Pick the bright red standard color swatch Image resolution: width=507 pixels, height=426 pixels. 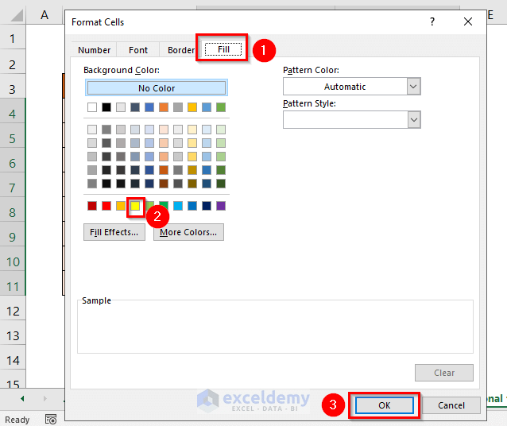click(x=106, y=206)
